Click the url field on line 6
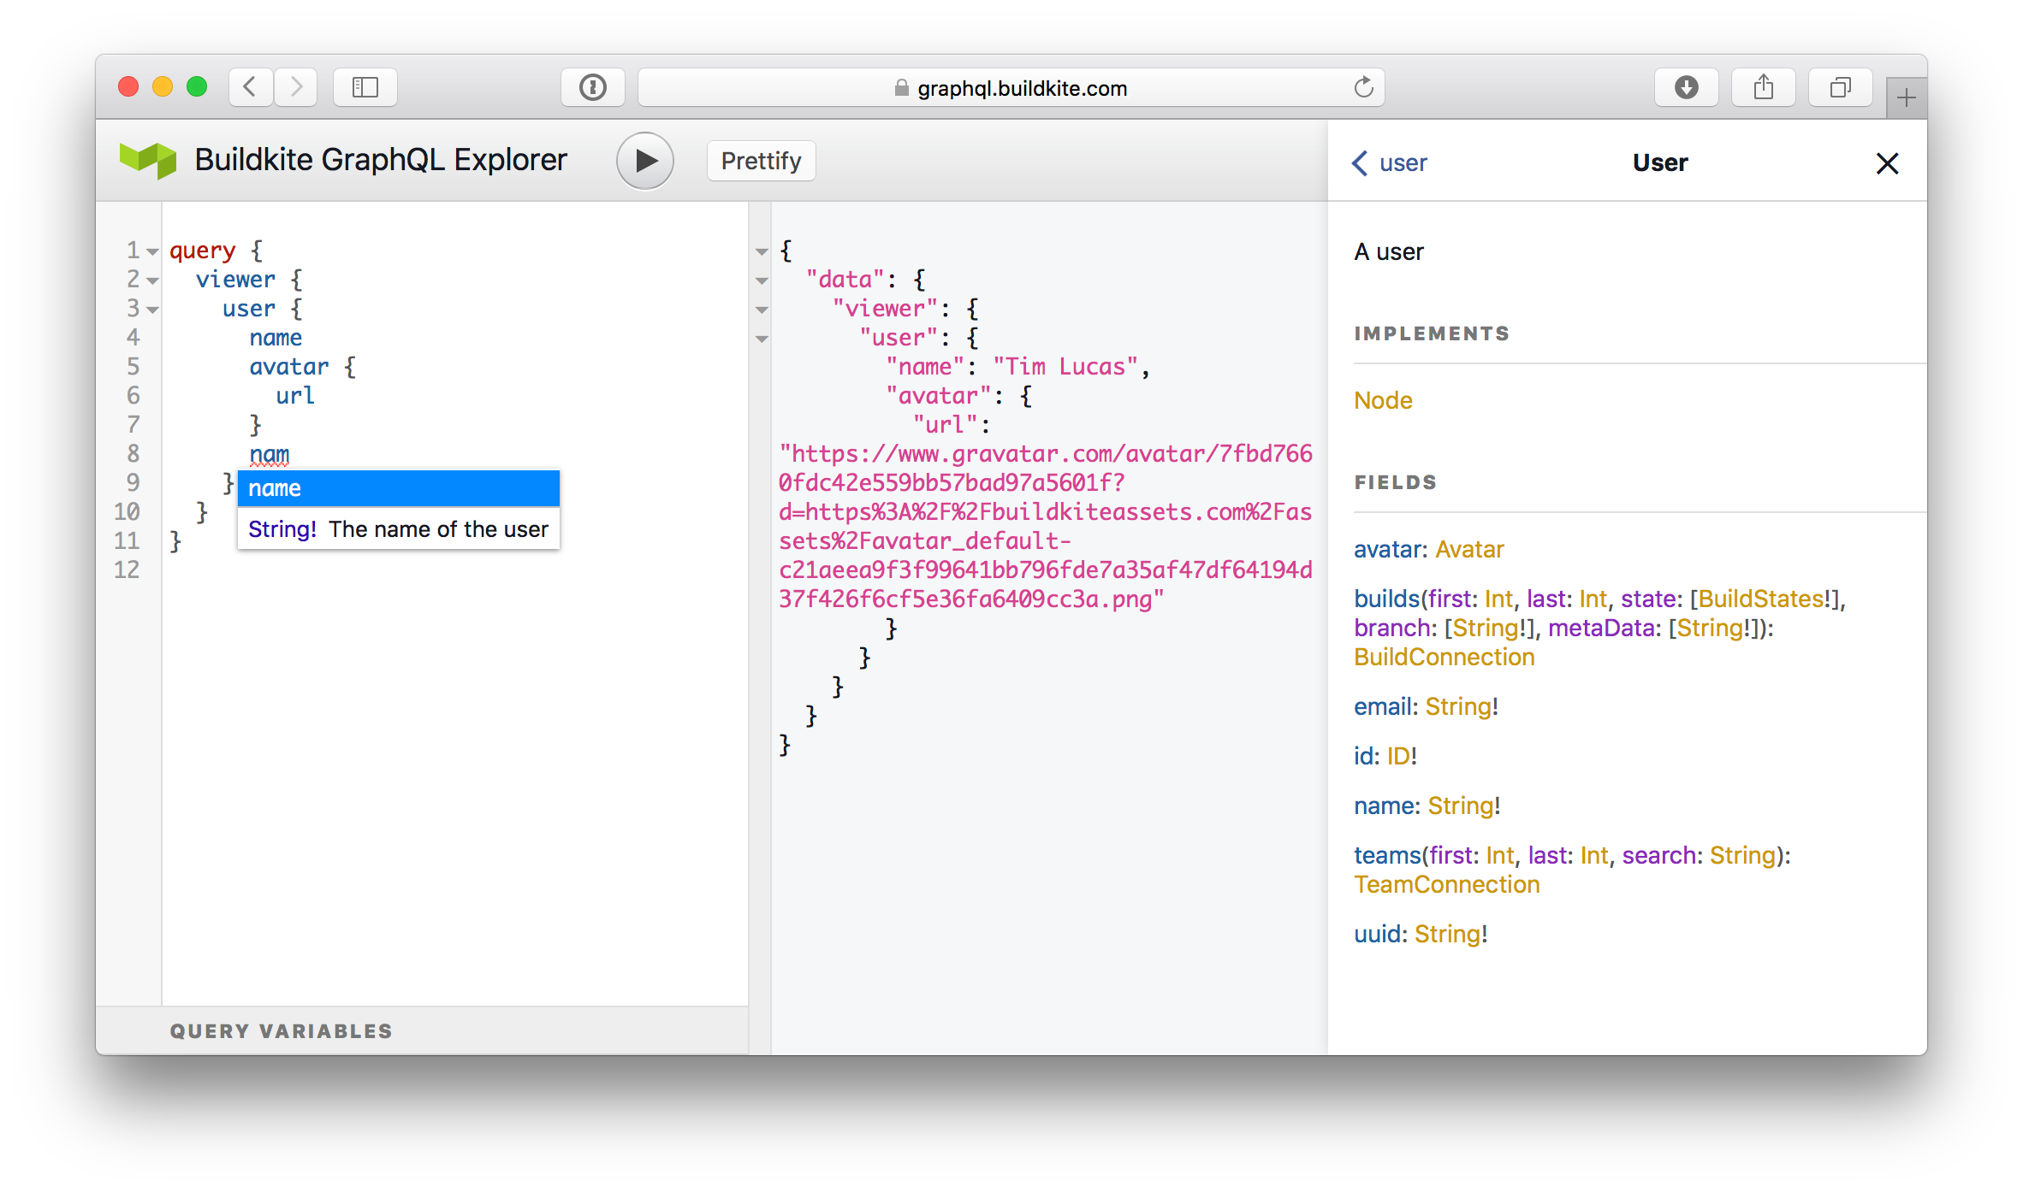This screenshot has height=1192, width=2023. pos(295,396)
